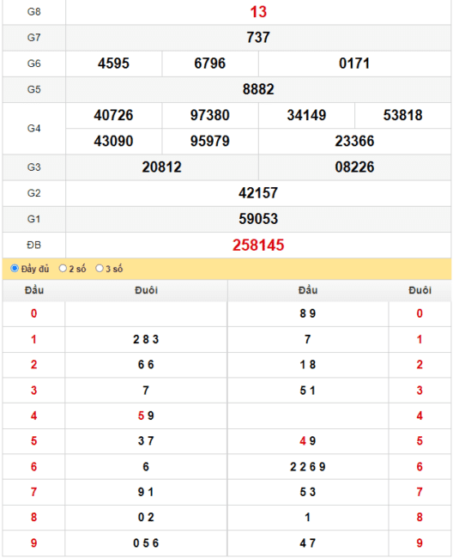Click head digits '8 9' for tail 0
The height and width of the screenshot is (558, 453).
click(307, 313)
